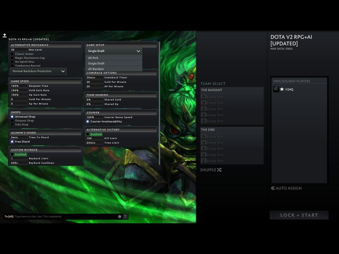Viewport: 339px width, 254px height.
Task: Edit the Courier Bonus Speed field
Action: pos(94,117)
